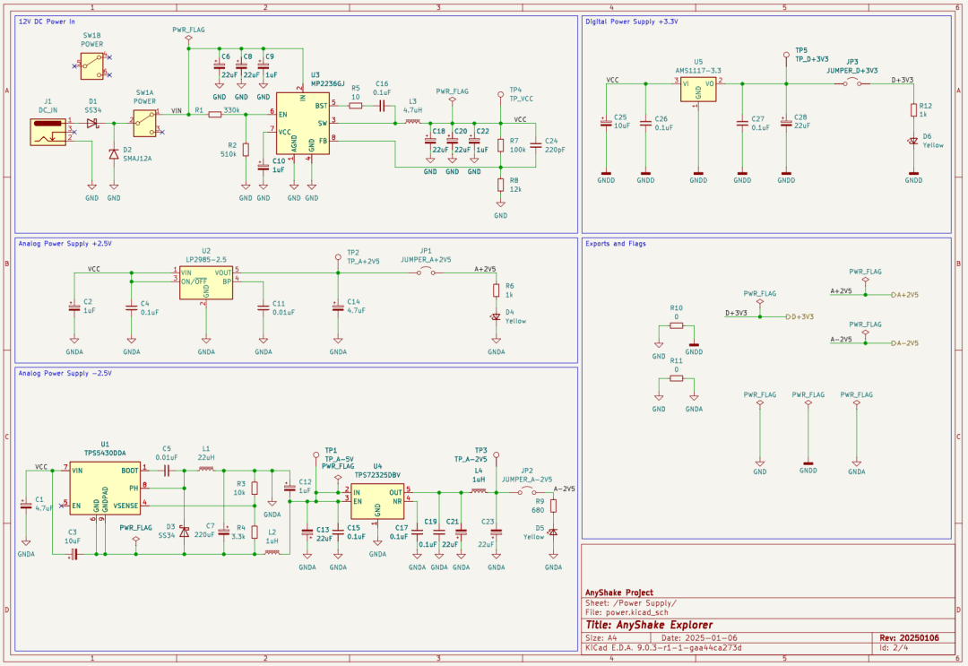Select the 22uH inductor L1

(x=206, y=469)
